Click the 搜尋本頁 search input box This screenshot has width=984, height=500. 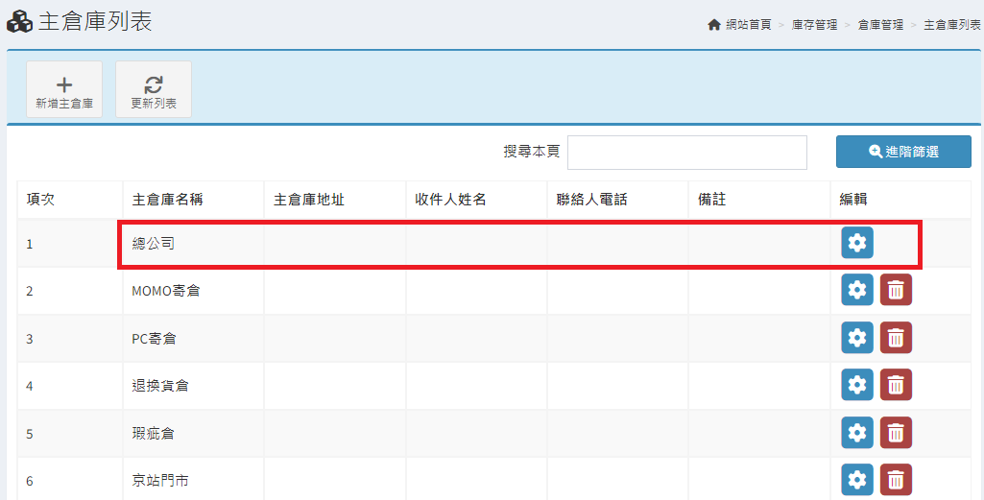point(686,152)
